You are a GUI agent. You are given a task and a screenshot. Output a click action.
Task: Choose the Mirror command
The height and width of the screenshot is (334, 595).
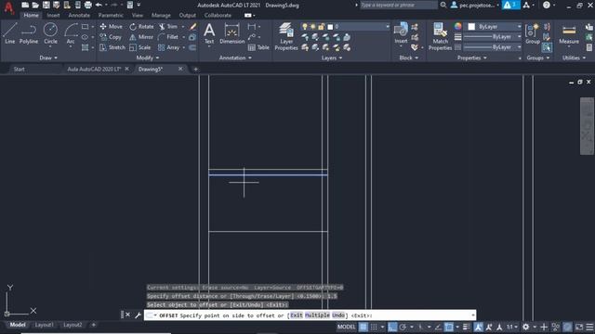tap(140, 37)
